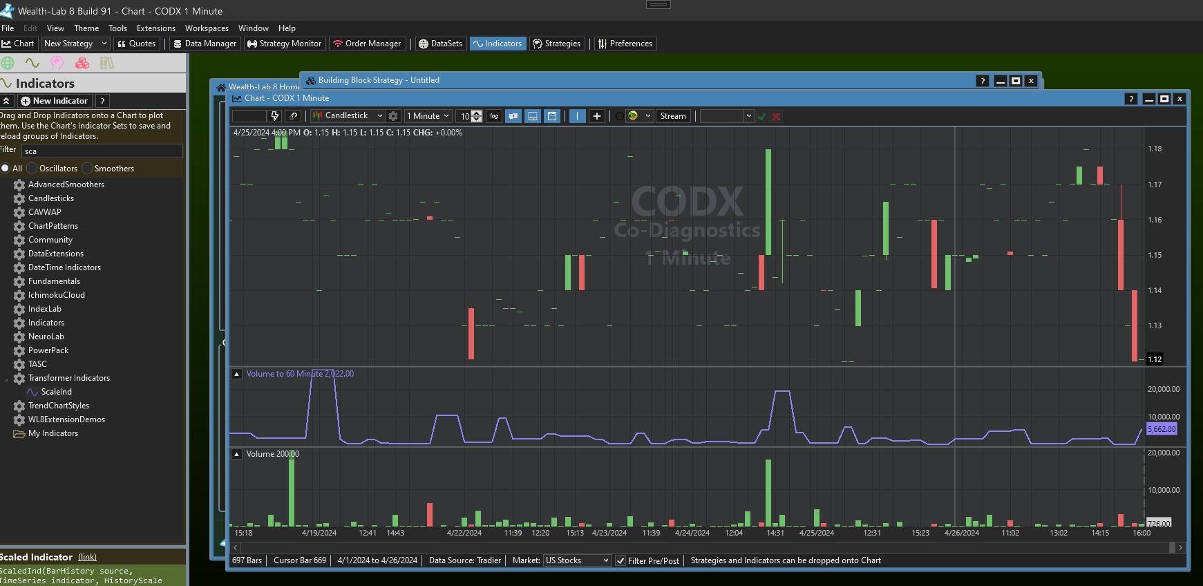Click the chain link toolbar icon
The image size is (1203, 586).
(294, 116)
